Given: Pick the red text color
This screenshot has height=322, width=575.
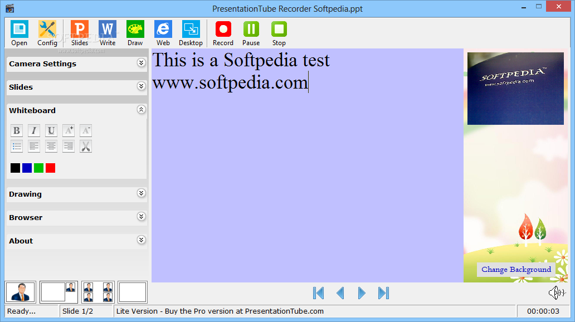Looking at the screenshot, I should (51, 168).
